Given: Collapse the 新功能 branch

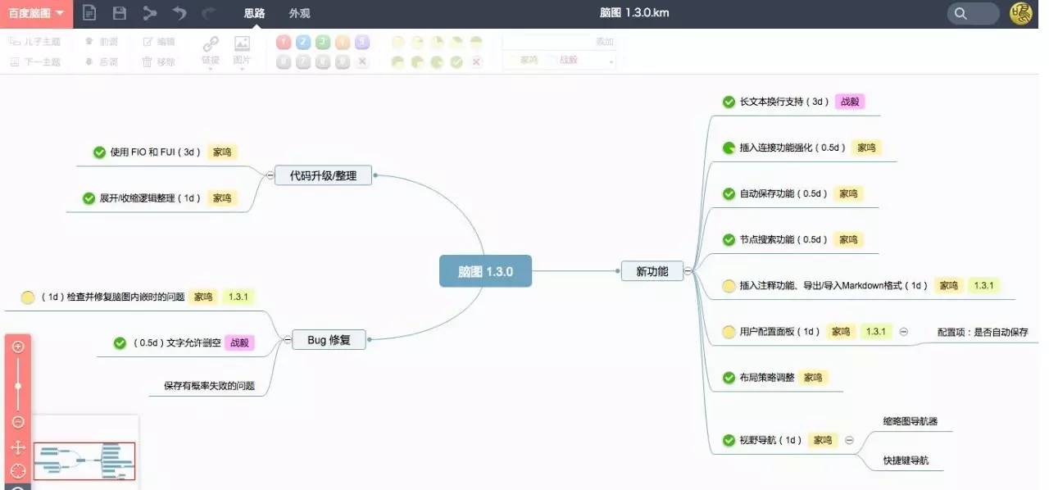Looking at the screenshot, I should click(688, 270).
